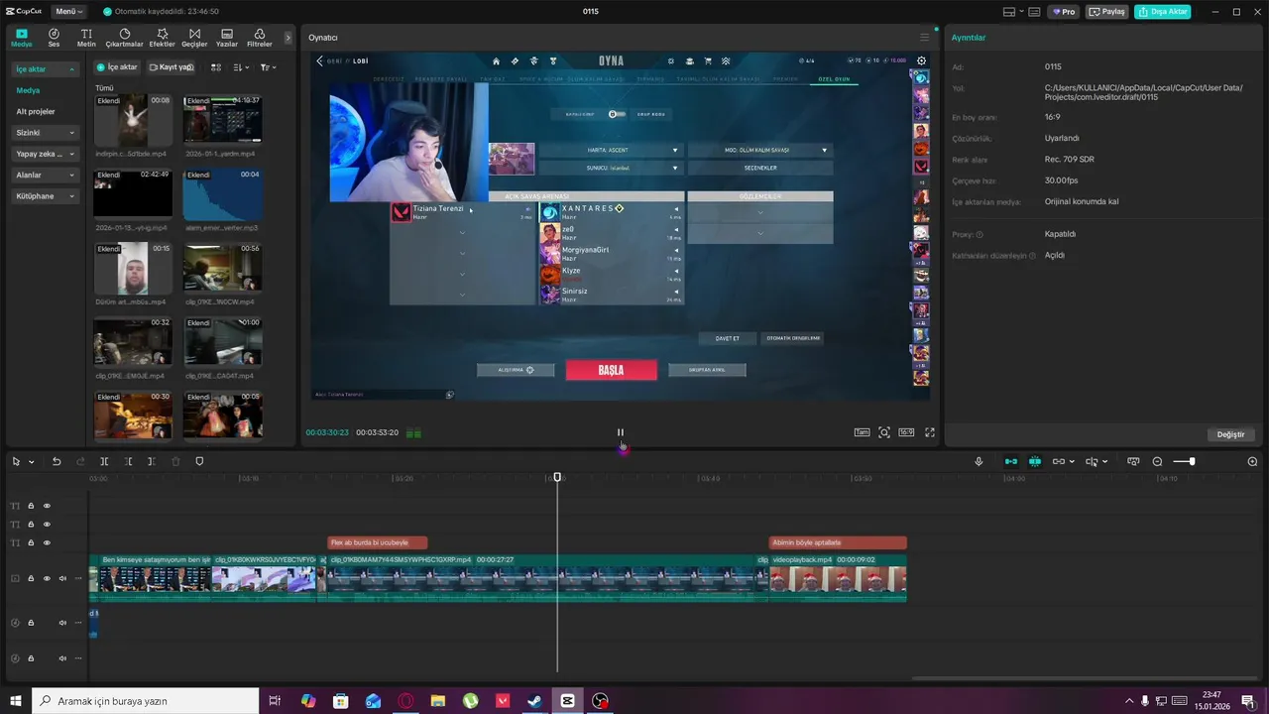Zoom out the timeline
Viewport: 1269px width, 714px height.
click(x=1157, y=462)
